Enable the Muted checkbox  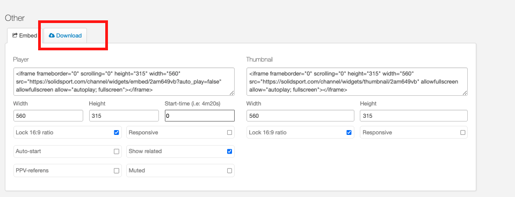click(x=229, y=170)
